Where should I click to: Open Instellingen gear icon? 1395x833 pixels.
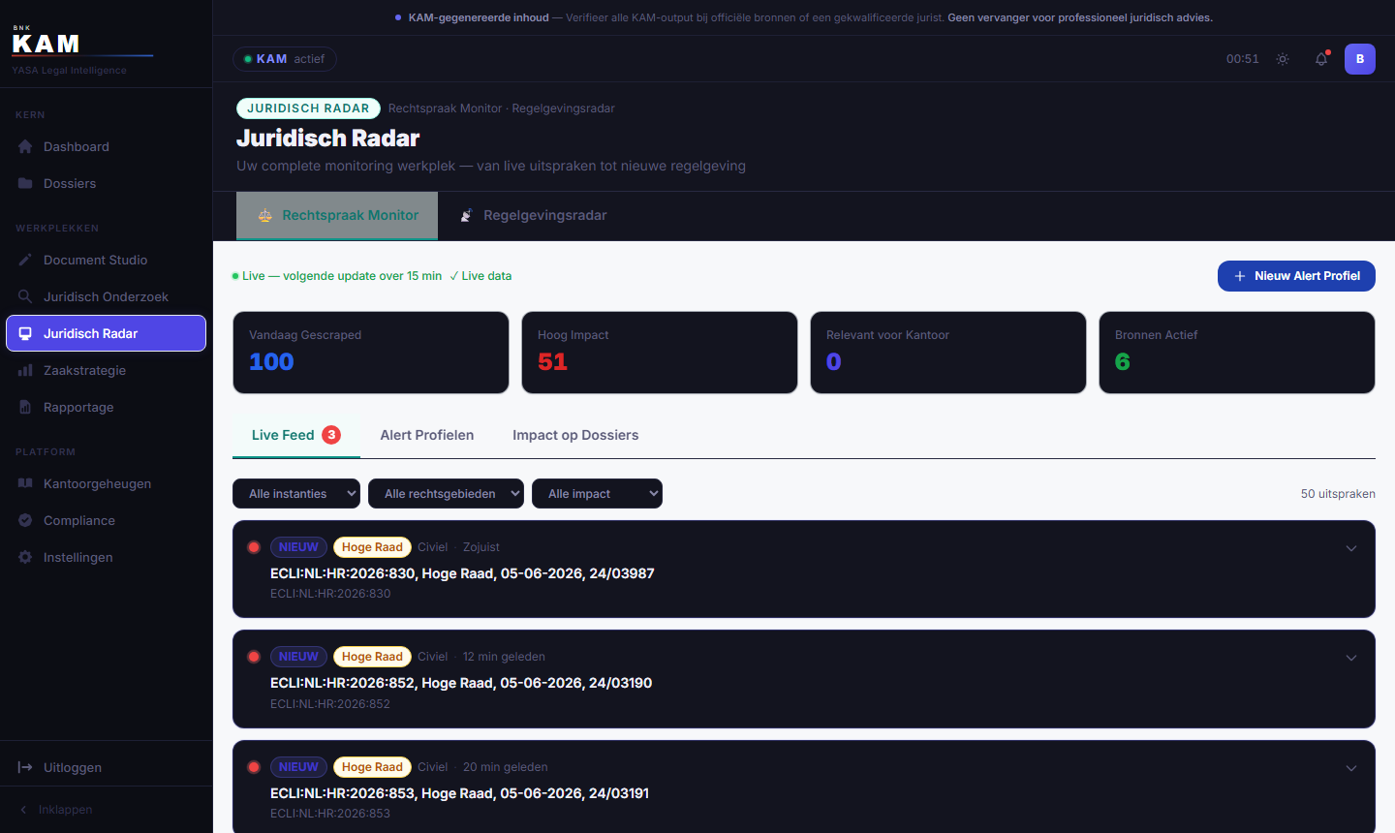click(25, 557)
